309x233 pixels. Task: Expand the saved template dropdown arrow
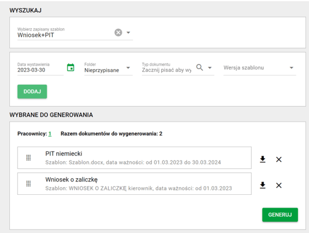128,32
